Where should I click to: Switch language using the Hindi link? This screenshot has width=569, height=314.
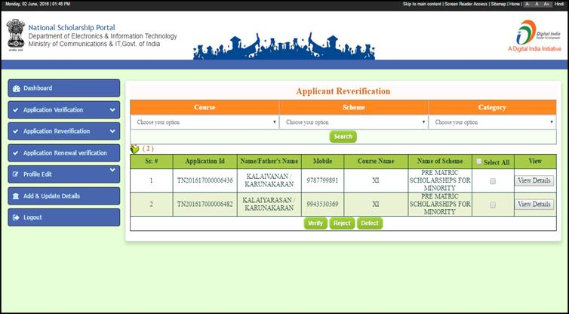click(559, 4)
